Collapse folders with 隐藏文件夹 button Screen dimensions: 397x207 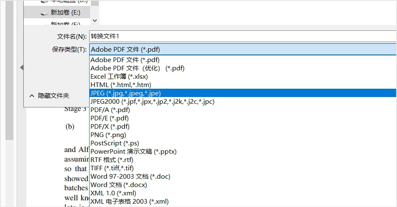tap(50, 96)
